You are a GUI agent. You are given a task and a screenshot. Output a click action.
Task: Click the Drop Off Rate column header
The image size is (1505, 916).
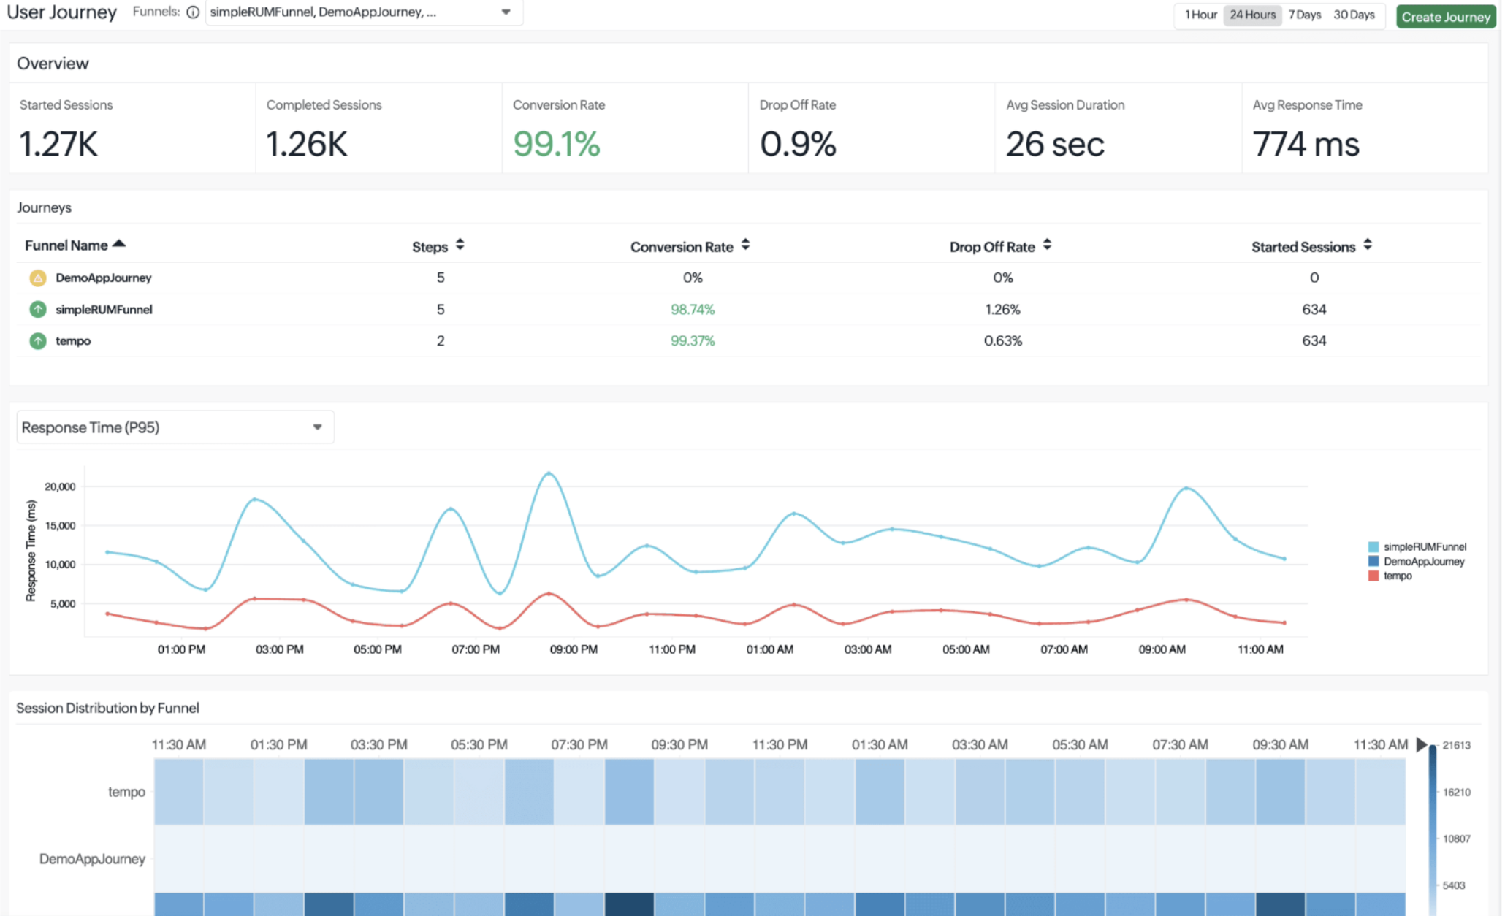pos(992,247)
